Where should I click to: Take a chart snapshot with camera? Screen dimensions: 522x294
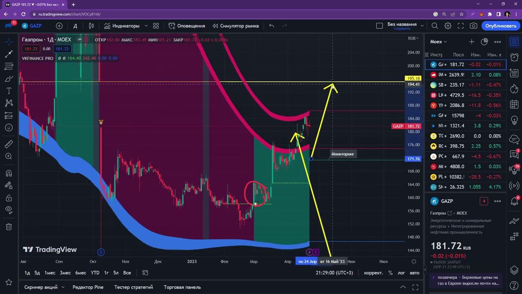473,26
